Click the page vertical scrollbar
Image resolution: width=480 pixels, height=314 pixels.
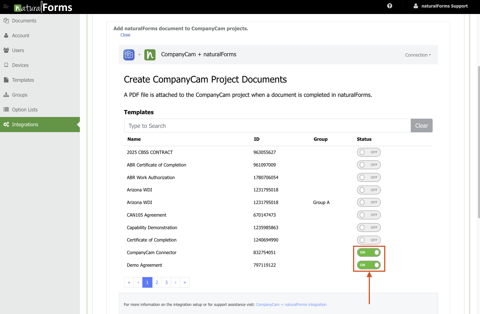(x=479, y=142)
